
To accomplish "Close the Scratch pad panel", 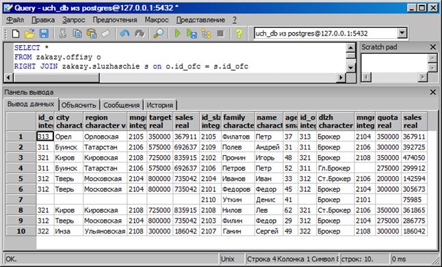I will pyautogui.click(x=433, y=47).
